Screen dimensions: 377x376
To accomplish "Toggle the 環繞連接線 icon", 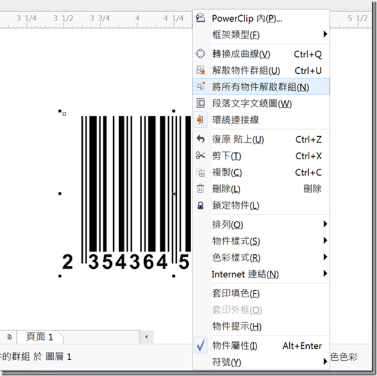I will 200,119.
